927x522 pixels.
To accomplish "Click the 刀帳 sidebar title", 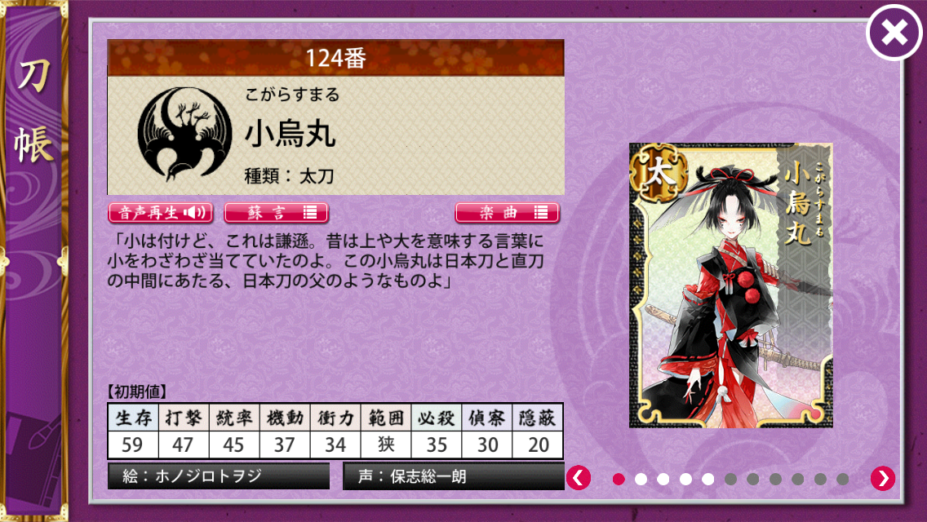I will pyautogui.click(x=33, y=111).
